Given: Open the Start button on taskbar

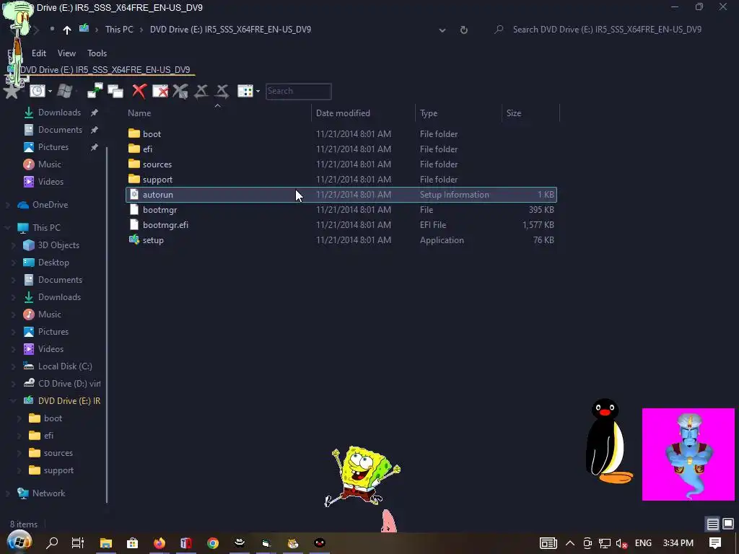Looking at the screenshot, I should click(x=19, y=542).
